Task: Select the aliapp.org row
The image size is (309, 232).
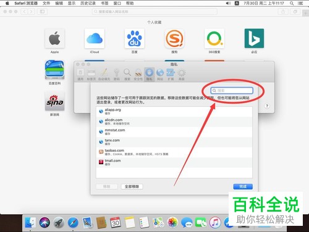Action: pos(174,112)
